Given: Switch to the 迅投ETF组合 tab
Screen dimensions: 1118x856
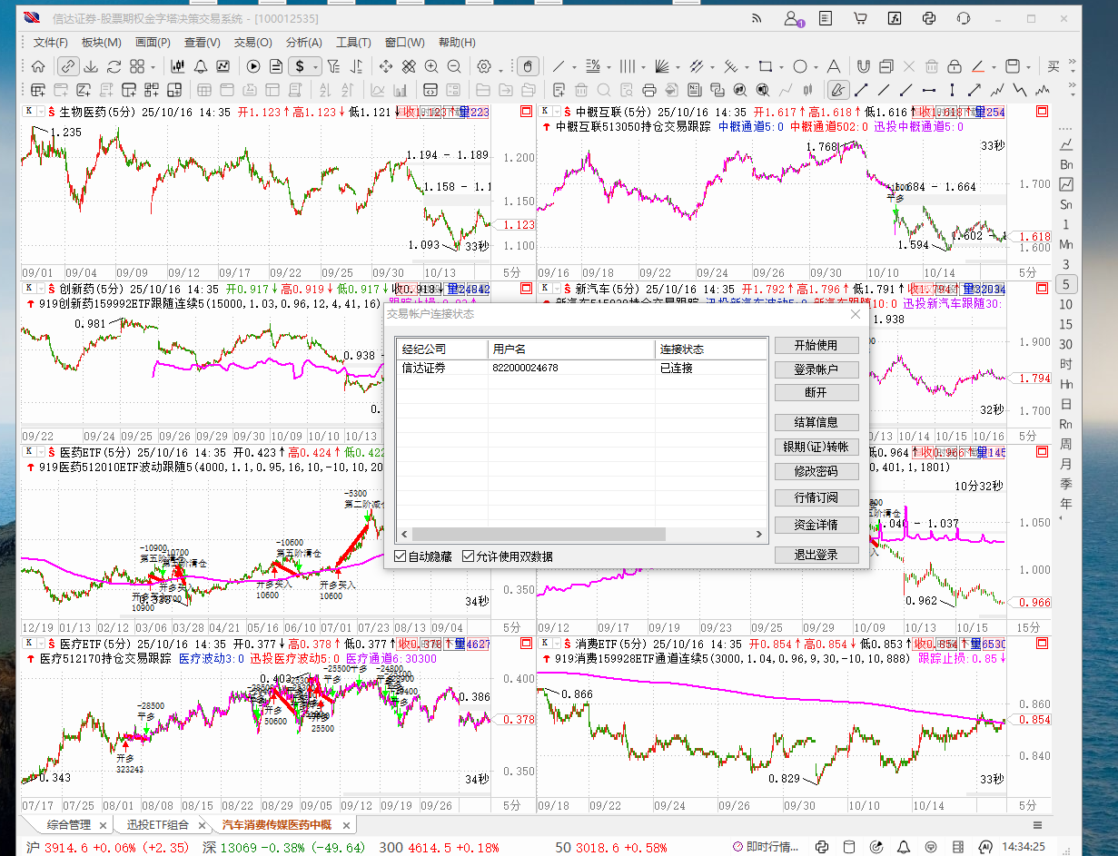Looking at the screenshot, I should pyautogui.click(x=158, y=825).
